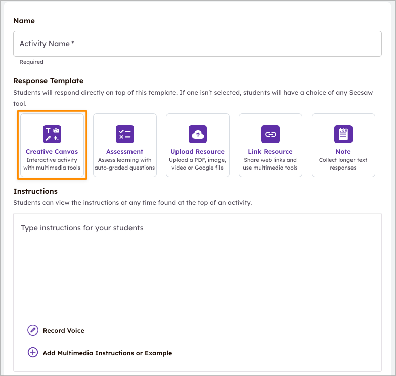Viewport: 396px width, 376px height.
Task: Click 'Assess learning with auto-graded questions' description
Action: click(x=124, y=164)
